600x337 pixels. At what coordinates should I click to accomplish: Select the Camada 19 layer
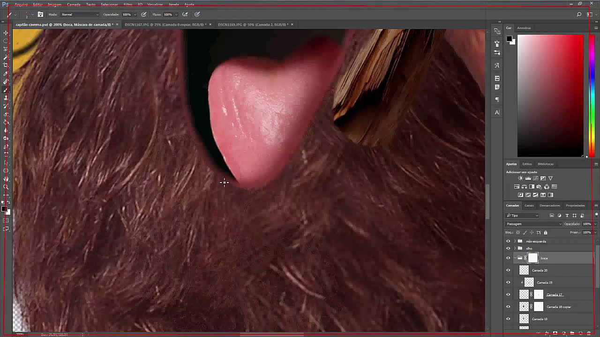click(544, 282)
